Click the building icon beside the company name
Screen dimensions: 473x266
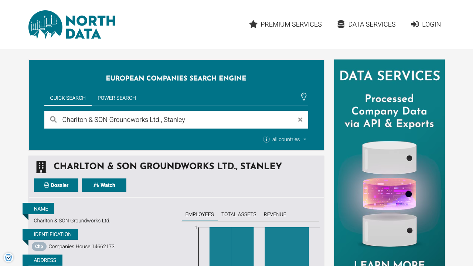click(41, 167)
